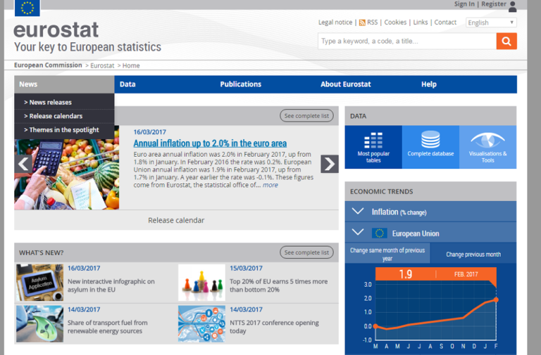Click the orange search magnifier button
Image resolution: width=541 pixels, height=355 pixels.
506,41
